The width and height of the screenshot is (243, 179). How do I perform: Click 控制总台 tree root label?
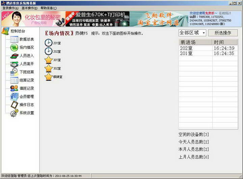coord(18,31)
